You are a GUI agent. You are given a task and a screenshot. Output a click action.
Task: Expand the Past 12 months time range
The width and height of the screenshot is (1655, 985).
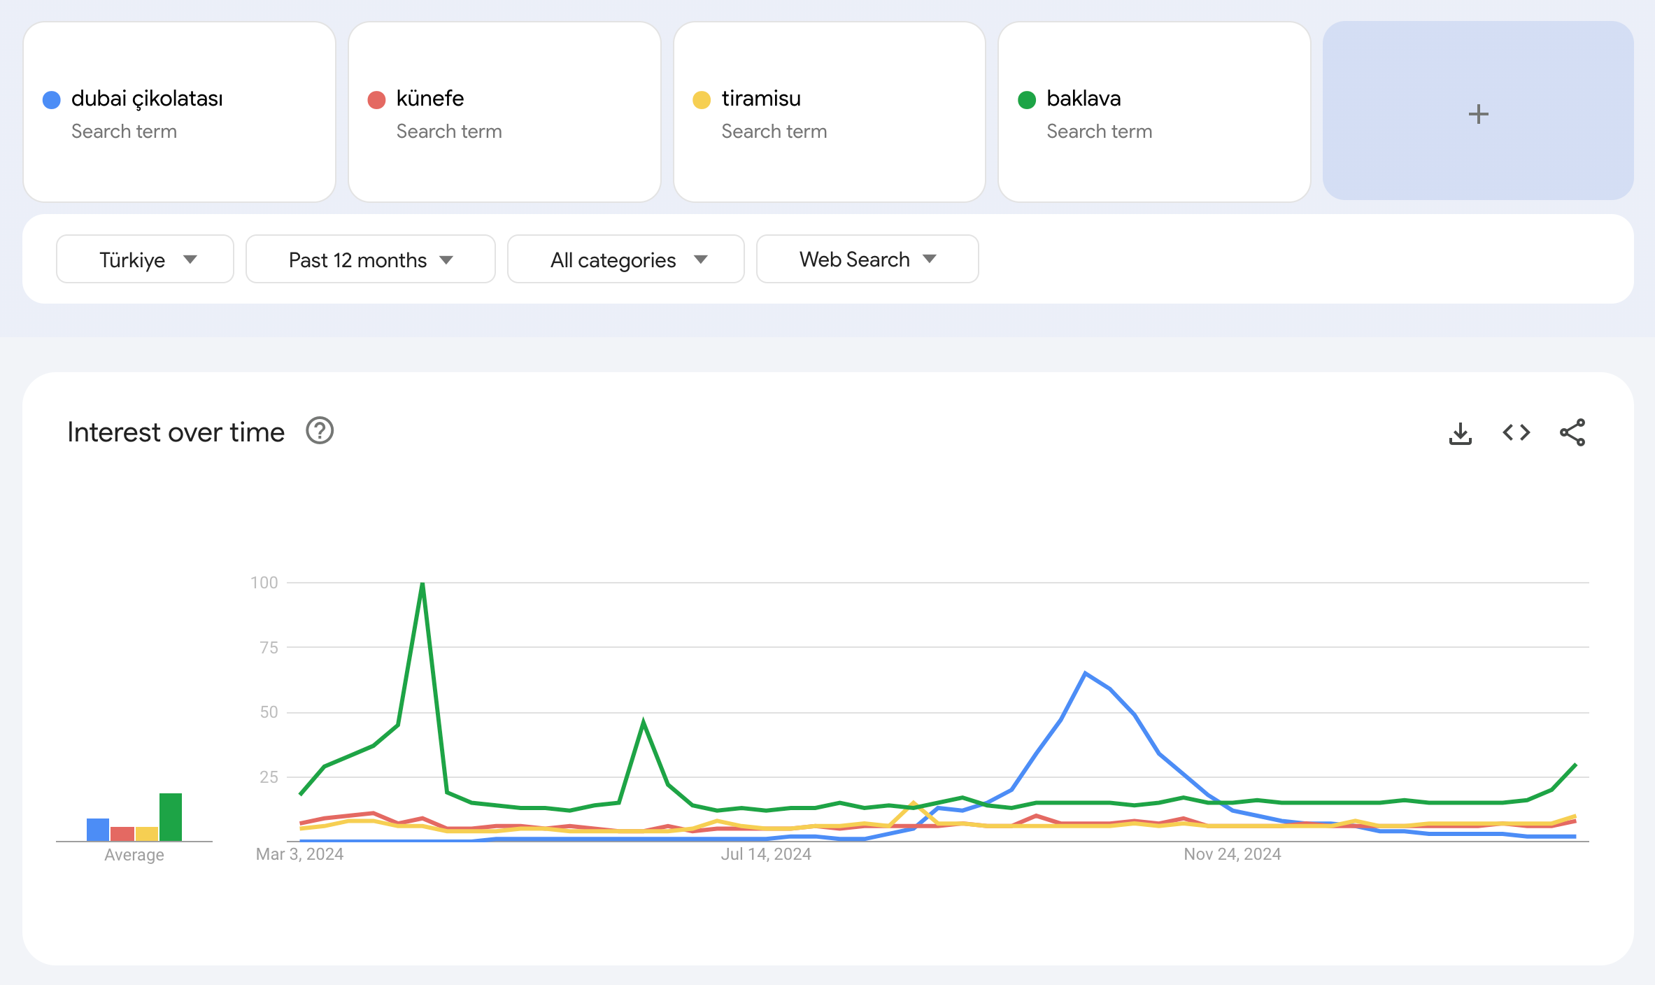pyautogui.click(x=370, y=260)
